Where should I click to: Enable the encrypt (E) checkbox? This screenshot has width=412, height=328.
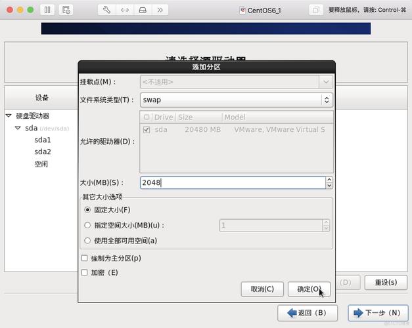(84, 273)
